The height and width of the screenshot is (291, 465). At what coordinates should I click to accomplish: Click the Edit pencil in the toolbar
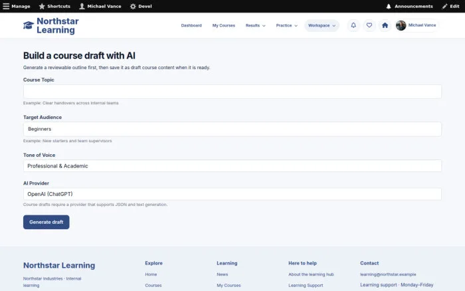pyautogui.click(x=450, y=6)
